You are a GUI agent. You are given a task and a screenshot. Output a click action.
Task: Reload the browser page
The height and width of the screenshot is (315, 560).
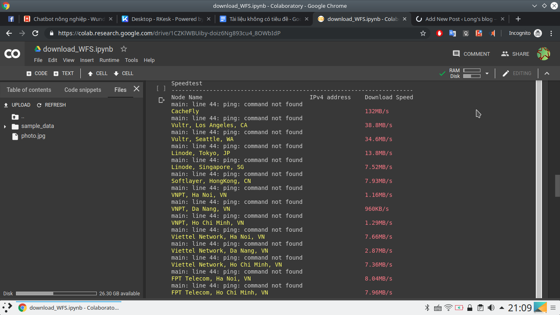[35, 33]
